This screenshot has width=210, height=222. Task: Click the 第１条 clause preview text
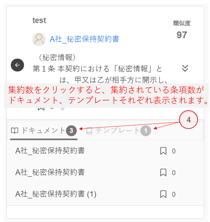(97, 69)
